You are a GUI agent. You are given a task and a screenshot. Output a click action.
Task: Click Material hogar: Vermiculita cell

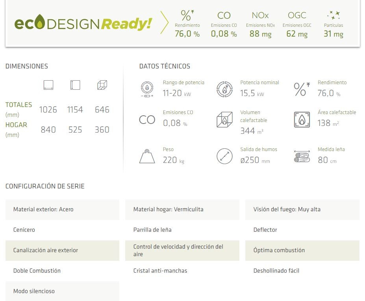pyautogui.click(x=182, y=209)
